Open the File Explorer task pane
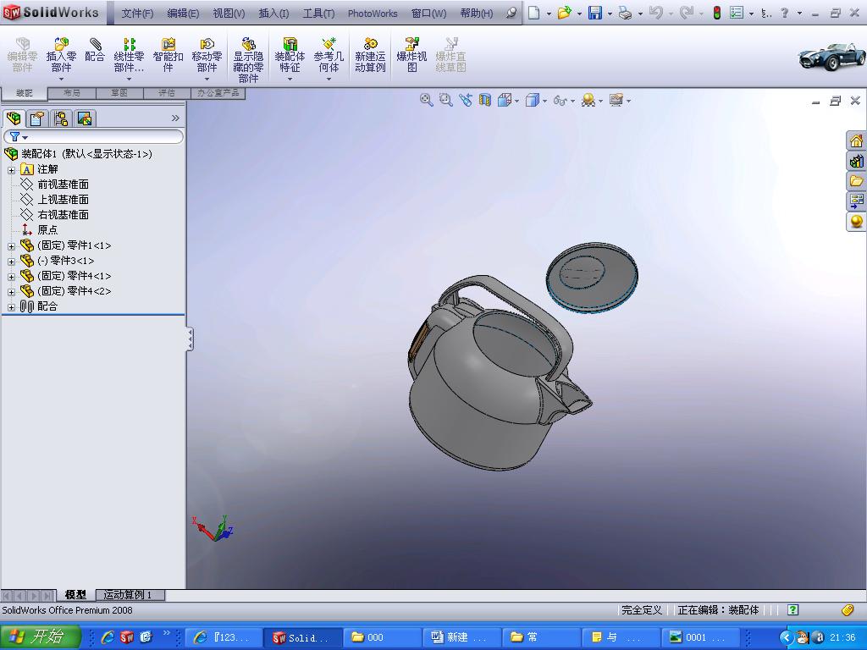 coord(856,181)
